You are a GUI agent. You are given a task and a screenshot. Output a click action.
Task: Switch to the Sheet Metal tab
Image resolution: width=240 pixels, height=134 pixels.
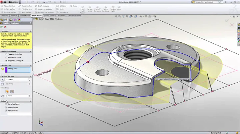tap(25, 16)
